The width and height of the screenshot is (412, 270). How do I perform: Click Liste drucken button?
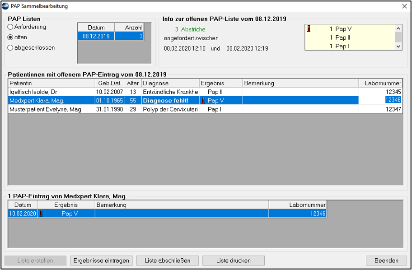tap(233, 261)
